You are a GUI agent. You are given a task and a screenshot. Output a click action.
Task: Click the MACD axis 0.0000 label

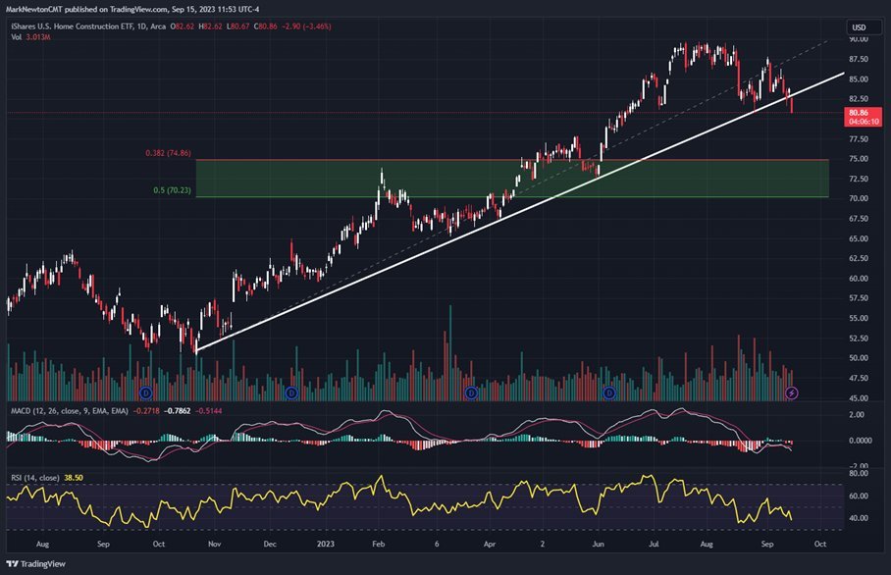[x=861, y=441]
